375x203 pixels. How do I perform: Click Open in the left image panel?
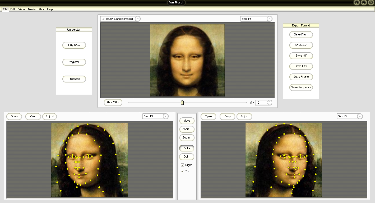[x=14, y=117]
